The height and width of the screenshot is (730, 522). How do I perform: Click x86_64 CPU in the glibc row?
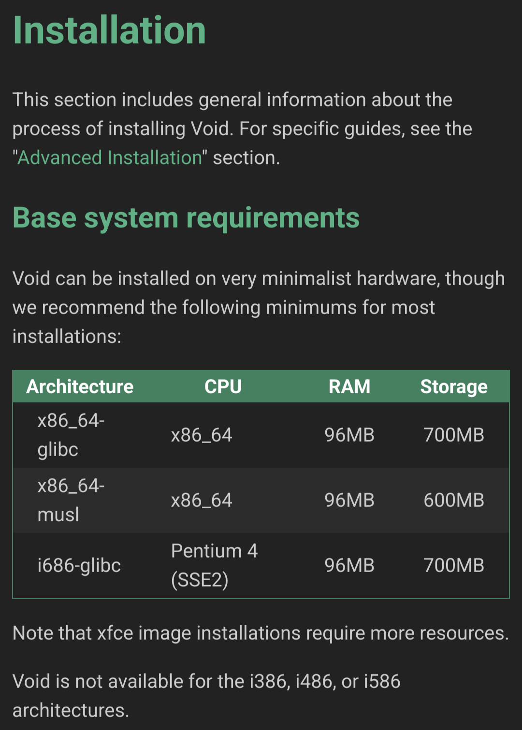click(202, 435)
